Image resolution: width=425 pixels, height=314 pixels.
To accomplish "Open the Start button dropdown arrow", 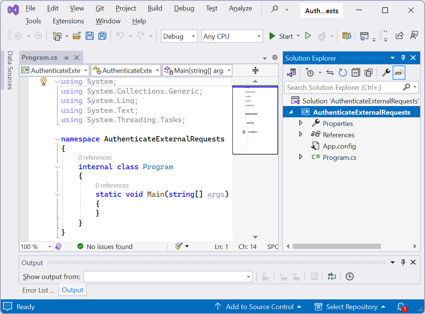I will (x=298, y=36).
